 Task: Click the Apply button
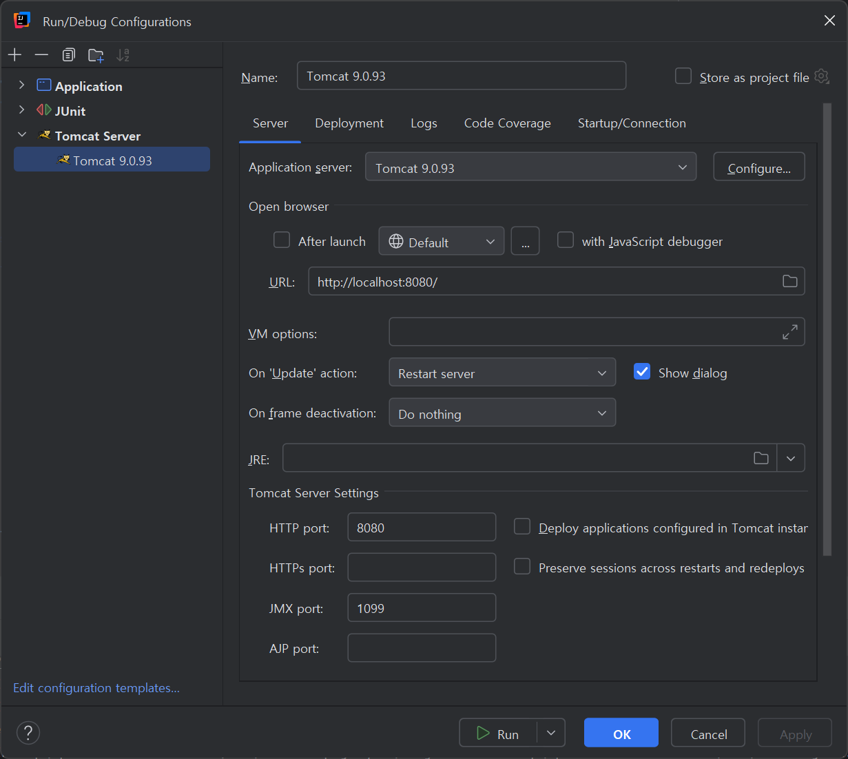pyautogui.click(x=795, y=733)
